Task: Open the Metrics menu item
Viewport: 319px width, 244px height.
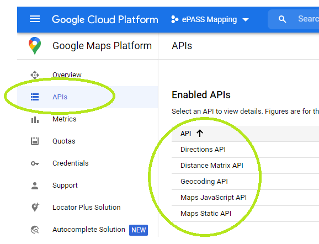Action: (88, 119)
